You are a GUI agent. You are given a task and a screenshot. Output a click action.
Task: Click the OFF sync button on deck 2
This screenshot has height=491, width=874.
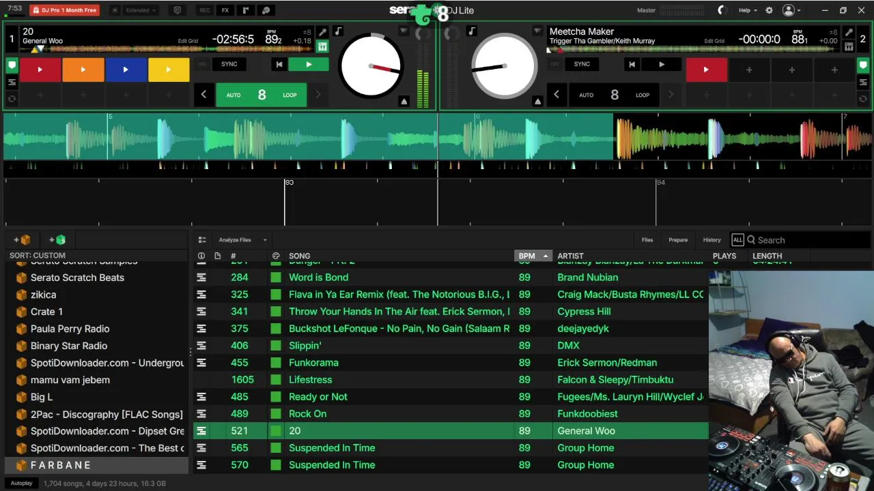coord(554,64)
